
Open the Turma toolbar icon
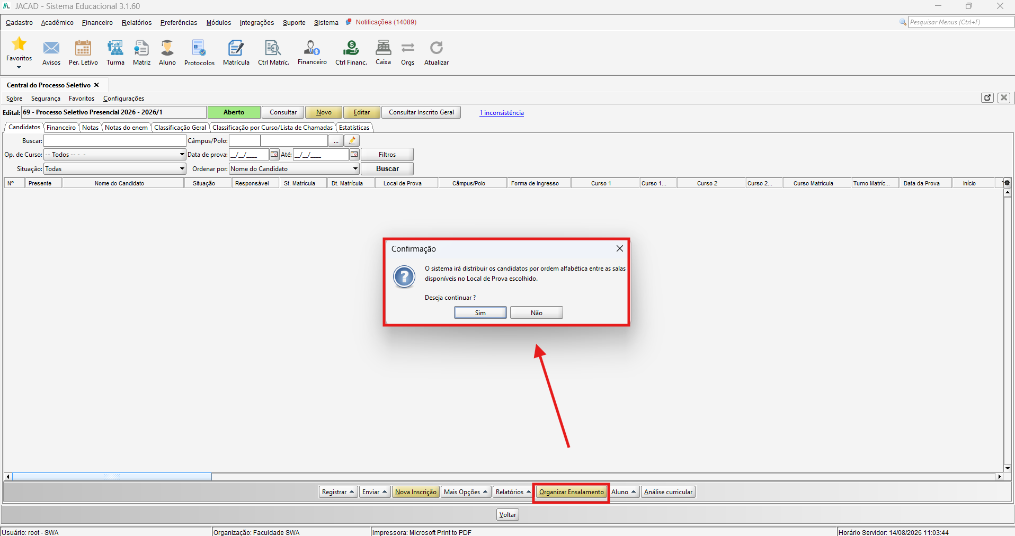[115, 48]
